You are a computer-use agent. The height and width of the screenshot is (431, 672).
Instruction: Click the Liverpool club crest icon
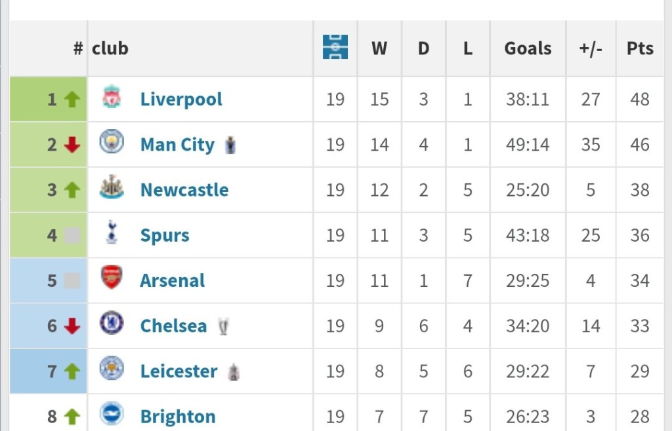[112, 98]
